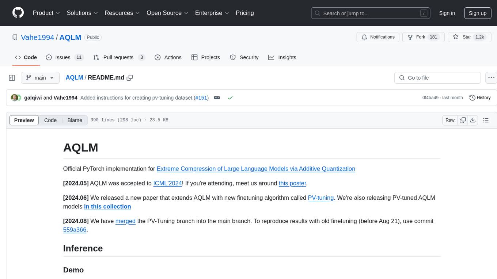Screen dimensions: 497x279
Task: Switch to the Insights tab
Action: click(x=282, y=57)
